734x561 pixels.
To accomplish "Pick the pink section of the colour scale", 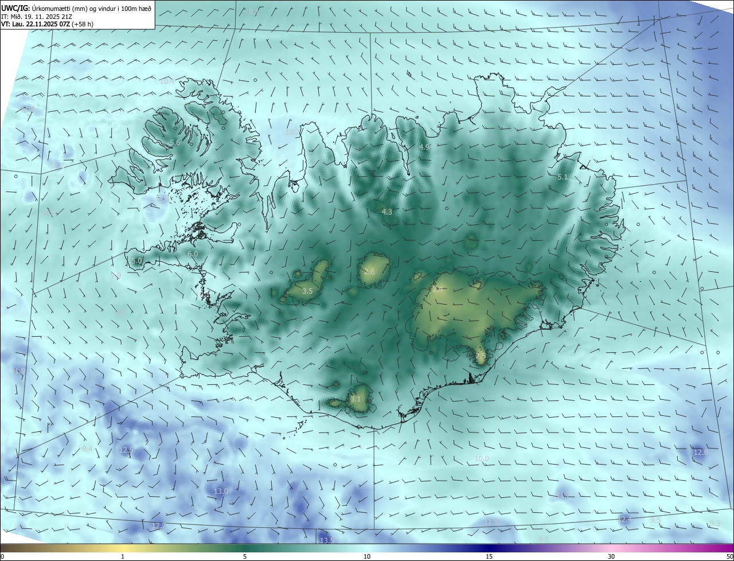I will tap(611, 548).
